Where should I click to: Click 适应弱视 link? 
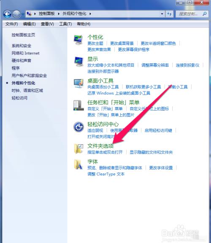(95, 130)
